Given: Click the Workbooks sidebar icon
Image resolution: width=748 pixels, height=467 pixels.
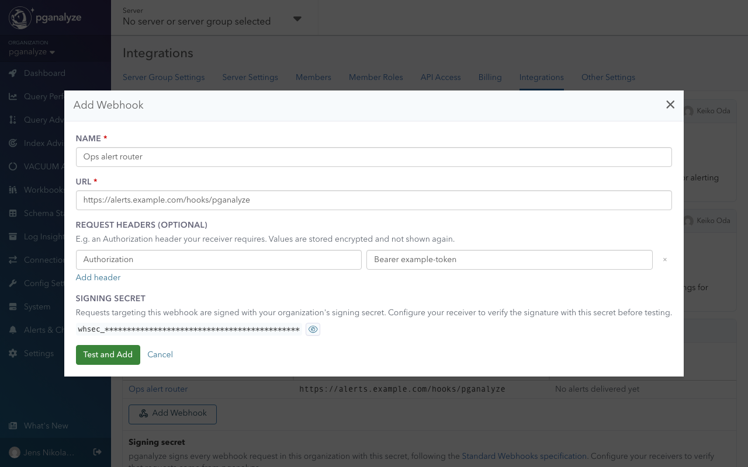Looking at the screenshot, I should tap(13, 190).
